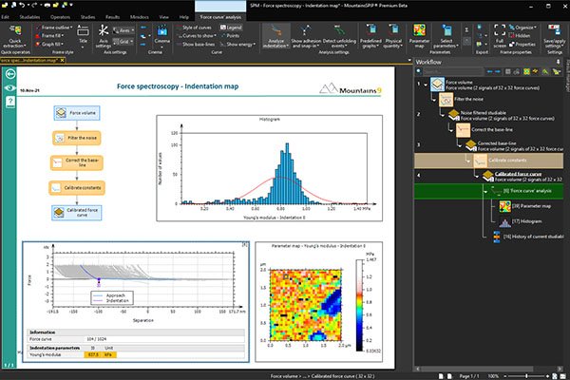The image size is (570, 380).
Task: Click the zoom slider in status bar
Action: click(526, 376)
